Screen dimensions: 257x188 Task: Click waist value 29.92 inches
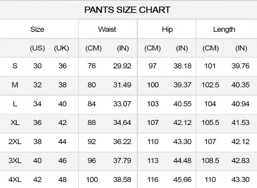coord(122,66)
